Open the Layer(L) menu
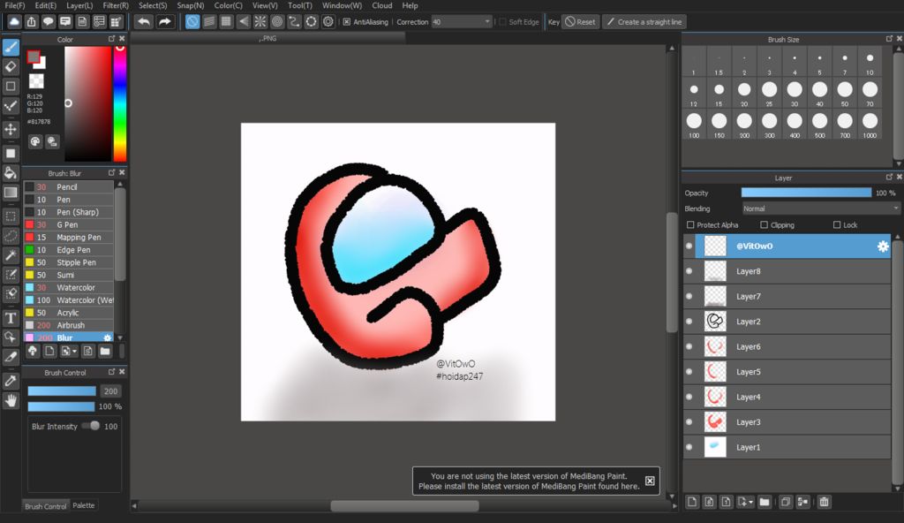904x523 pixels. click(79, 5)
